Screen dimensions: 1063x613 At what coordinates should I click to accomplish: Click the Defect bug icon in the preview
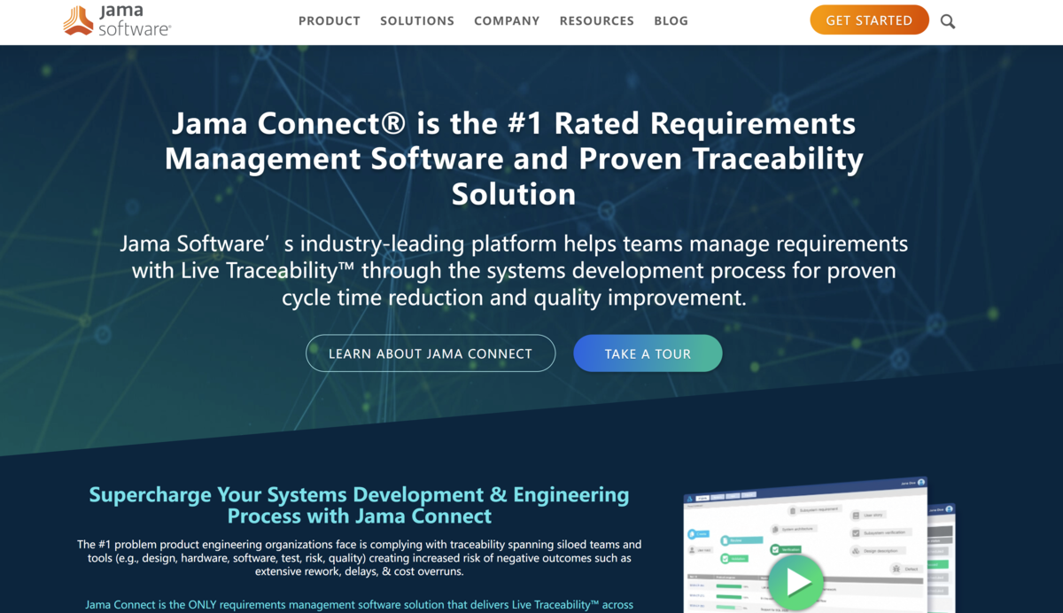[896, 569]
